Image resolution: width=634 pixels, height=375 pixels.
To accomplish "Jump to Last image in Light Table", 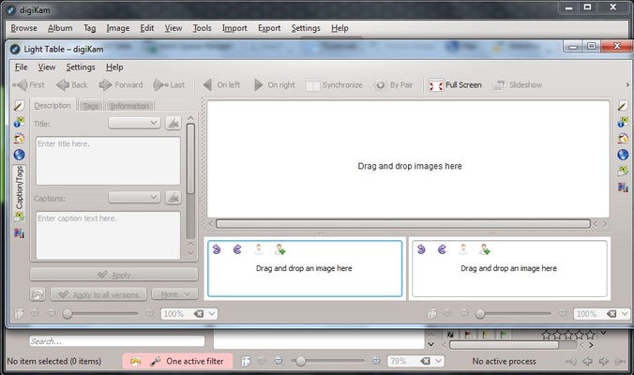I will click(169, 85).
